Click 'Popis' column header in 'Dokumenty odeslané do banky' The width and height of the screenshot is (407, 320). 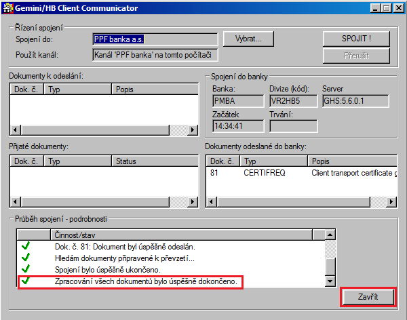coord(353,161)
